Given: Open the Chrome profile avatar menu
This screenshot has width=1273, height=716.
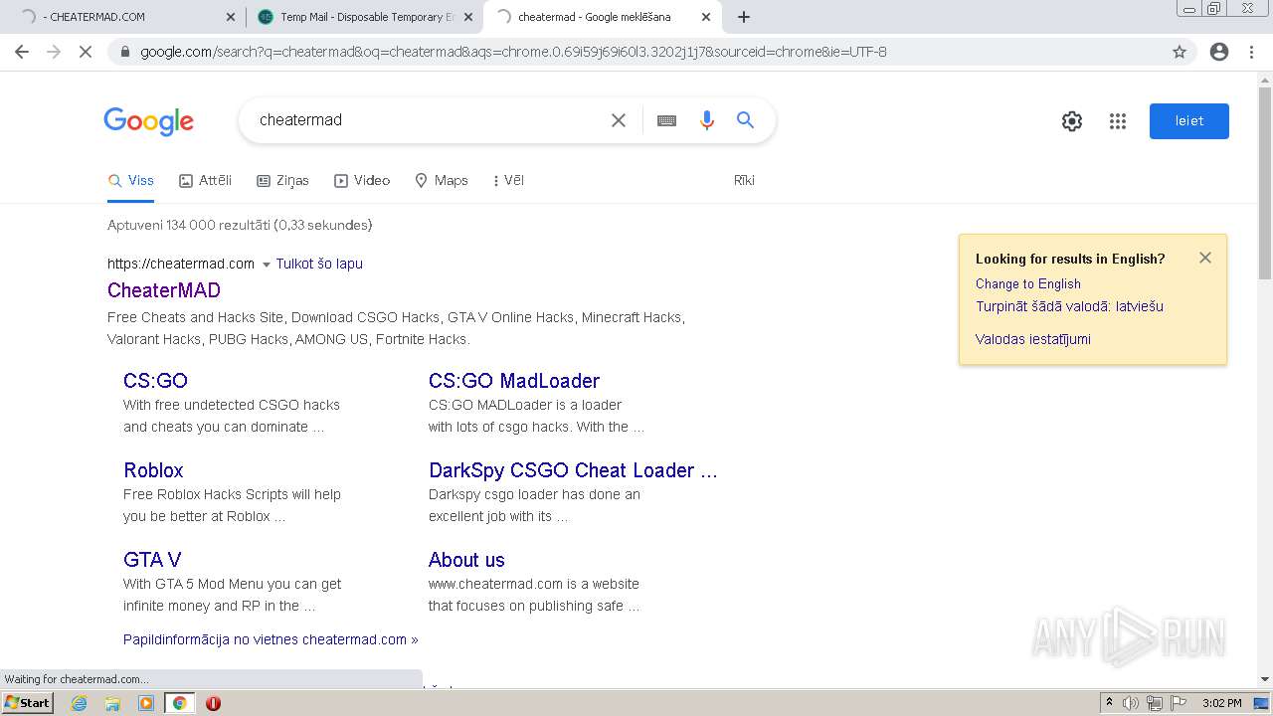Looking at the screenshot, I should (1219, 52).
